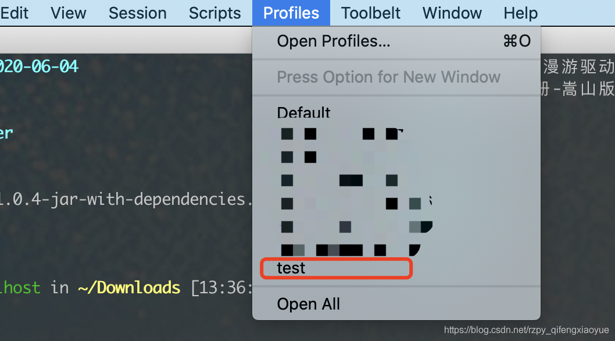Image resolution: width=615 pixels, height=341 pixels.
Task: Open the Window menu
Action: point(452,13)
